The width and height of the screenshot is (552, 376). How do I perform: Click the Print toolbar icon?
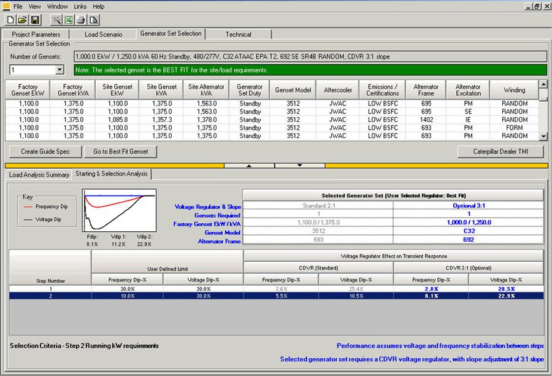coord(81,20)
